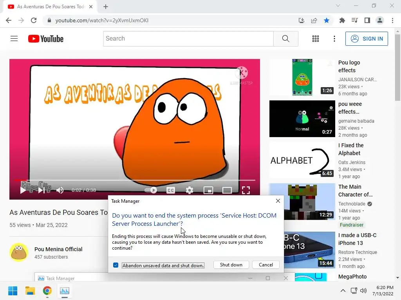Image resolution: width=401 pixels, height=300 pixels.
Task: Click the install app icon in address bar
Action: tap(302, 20)
